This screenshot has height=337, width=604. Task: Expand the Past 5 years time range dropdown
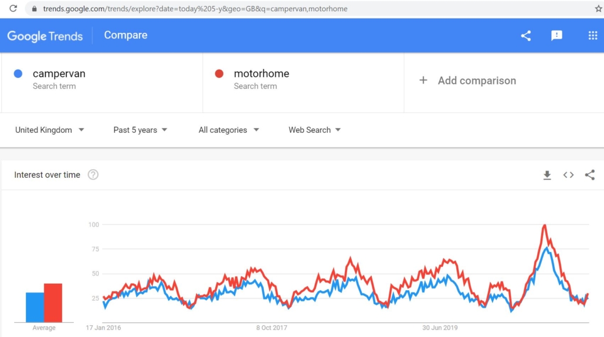(x=140, y=130)
